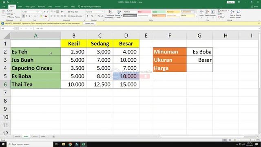Viewport: 261px width, 147px height.
Task: Open the Fill dropdown
Action: (221, 14)
